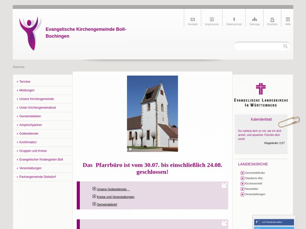The image size is (306, 229).
Task: Click the Evangelische Landeskirche Württemberg logo
Action: tap(261, 95)
